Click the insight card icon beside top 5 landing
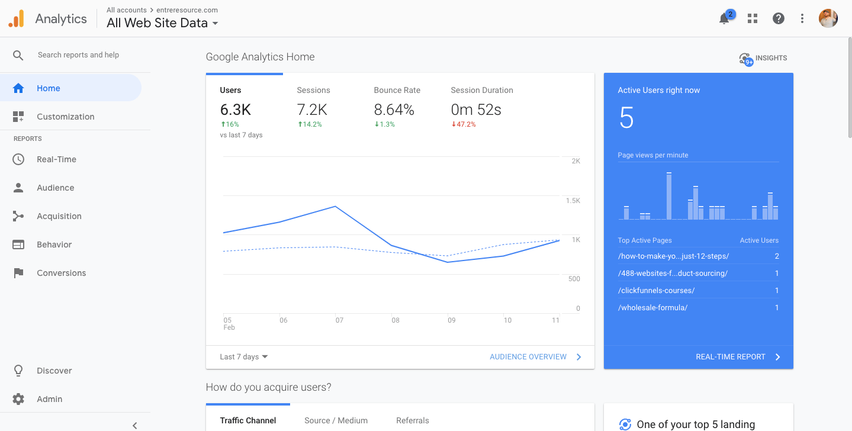 (625, 424)
